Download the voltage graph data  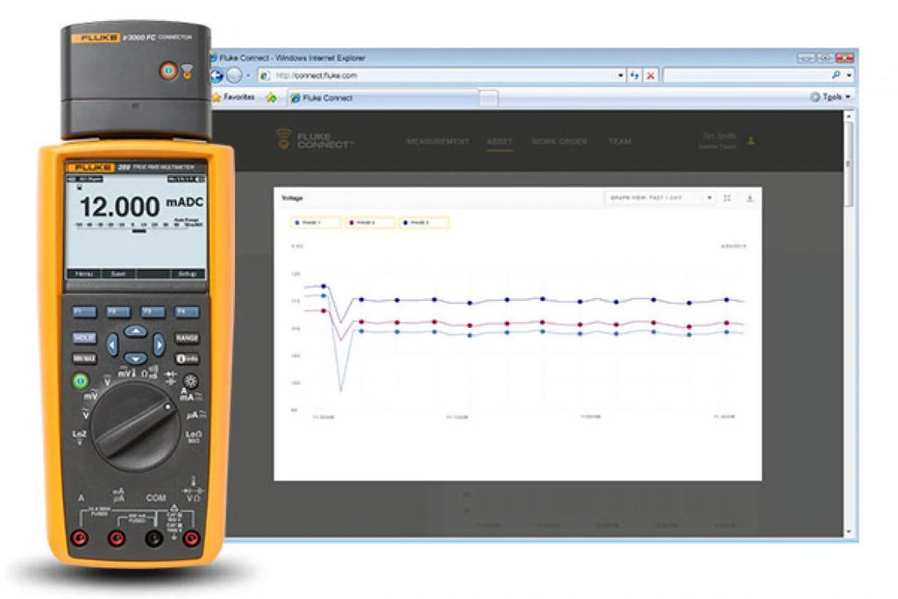(751, 198)
